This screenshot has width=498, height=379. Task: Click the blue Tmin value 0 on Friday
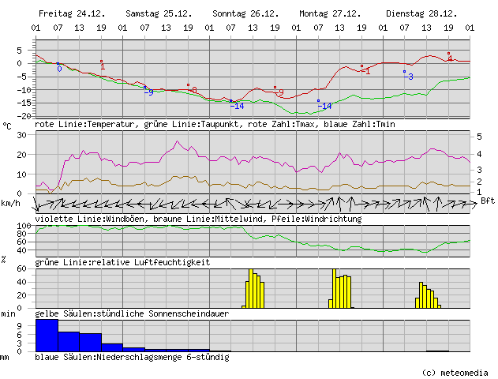click(59, 69)
